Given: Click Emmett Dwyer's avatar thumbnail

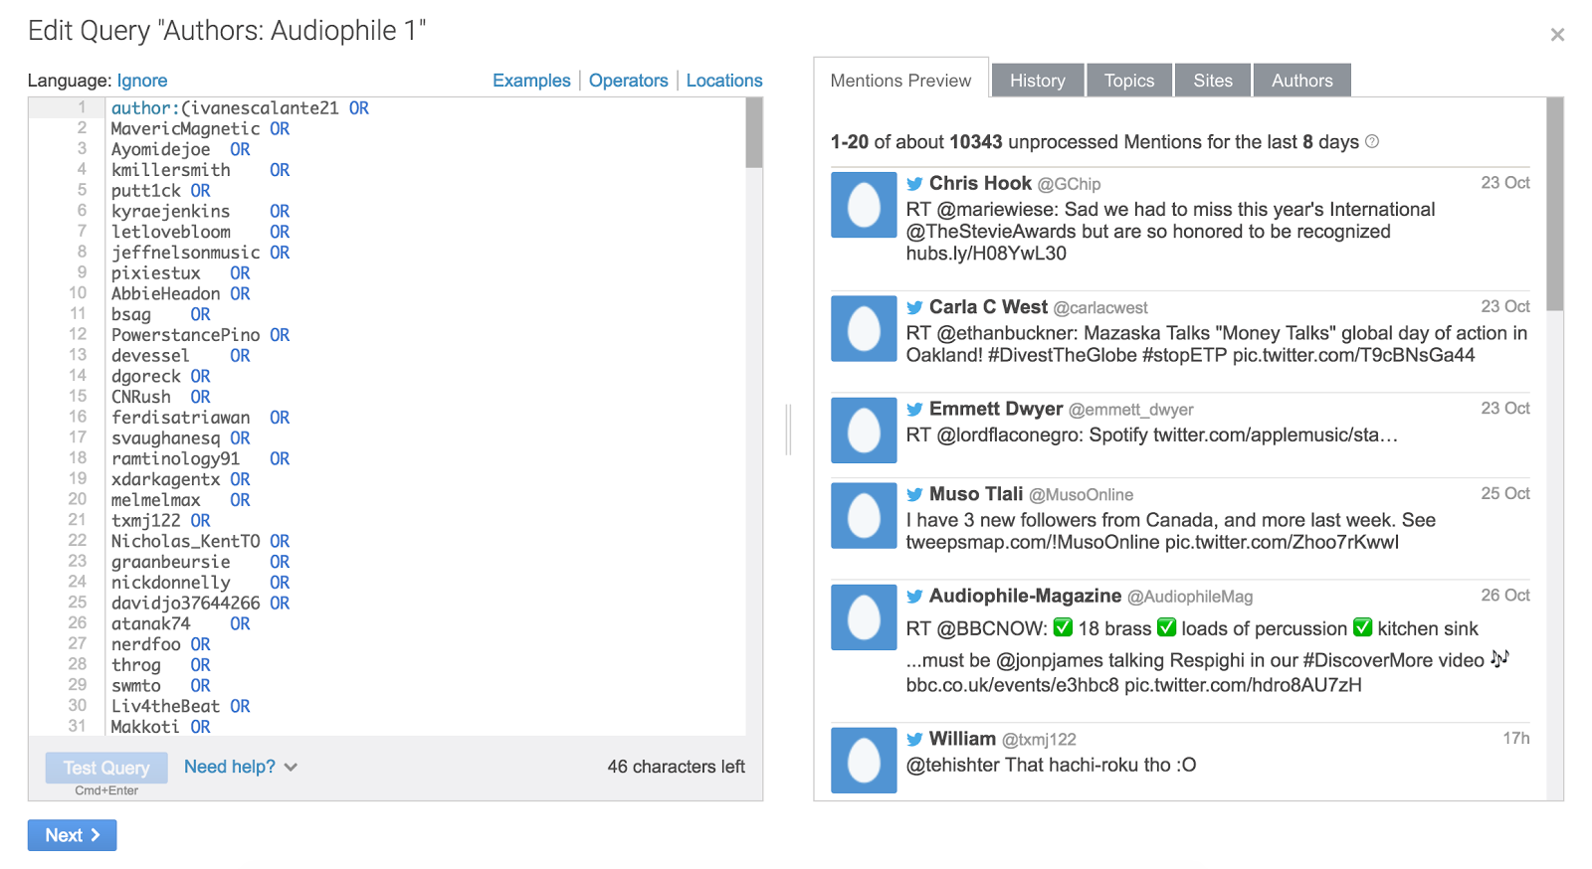Looking at the screenshot, I should 864,431.
